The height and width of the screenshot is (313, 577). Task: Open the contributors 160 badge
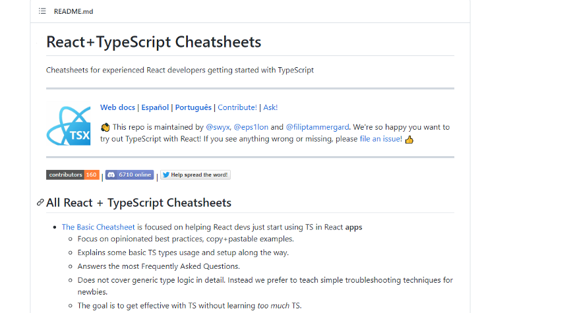(73, 175)
